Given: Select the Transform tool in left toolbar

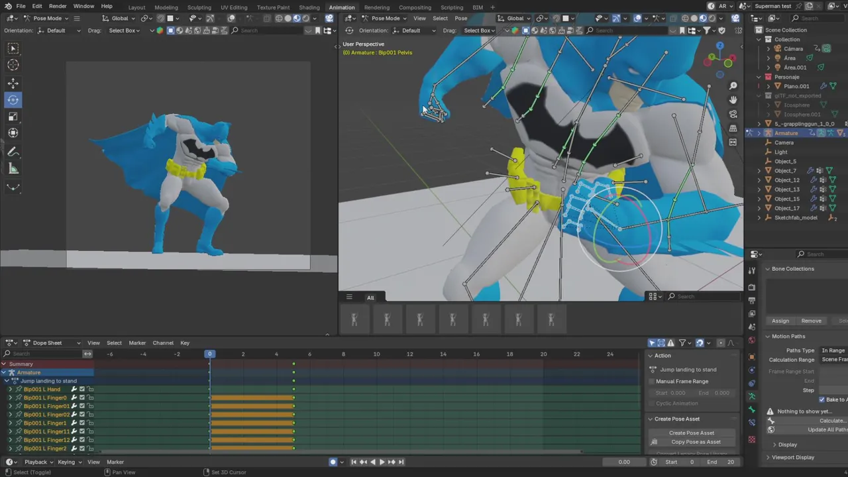Looking at the screenshot, I should tap(13, 133).
